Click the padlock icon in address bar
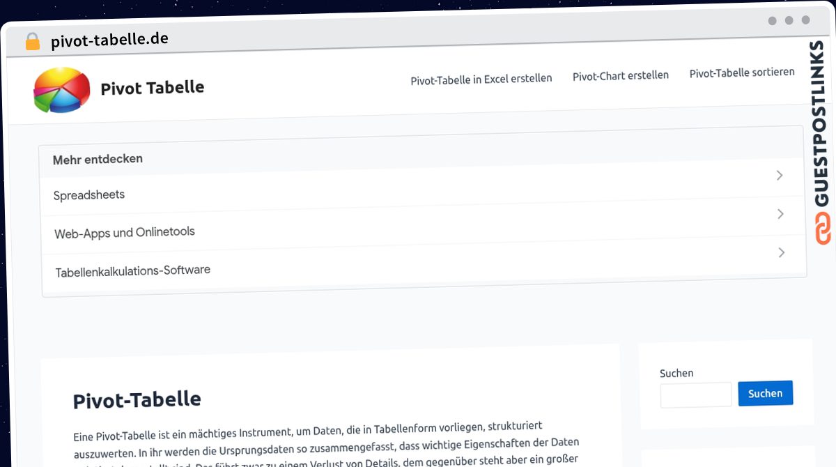Screen dimensions: 836x467 pos(32,42)
